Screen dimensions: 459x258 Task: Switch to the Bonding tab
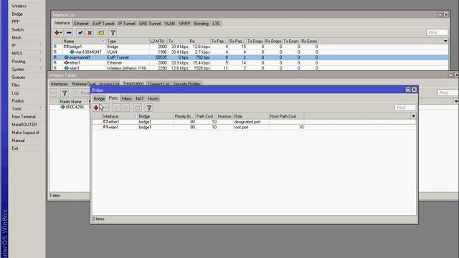pyautogui.click(x=201, y=24)
